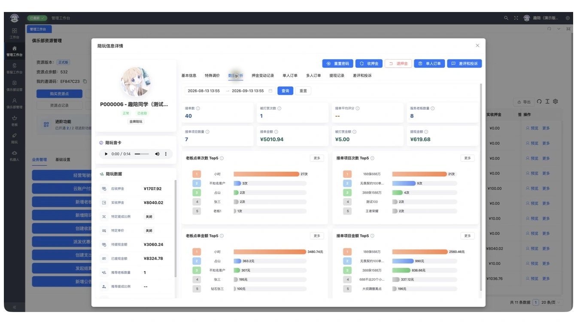The image size is (577, 324).
Task: Open the audio player three-dot menu
Action: click(x=166, y=154)
